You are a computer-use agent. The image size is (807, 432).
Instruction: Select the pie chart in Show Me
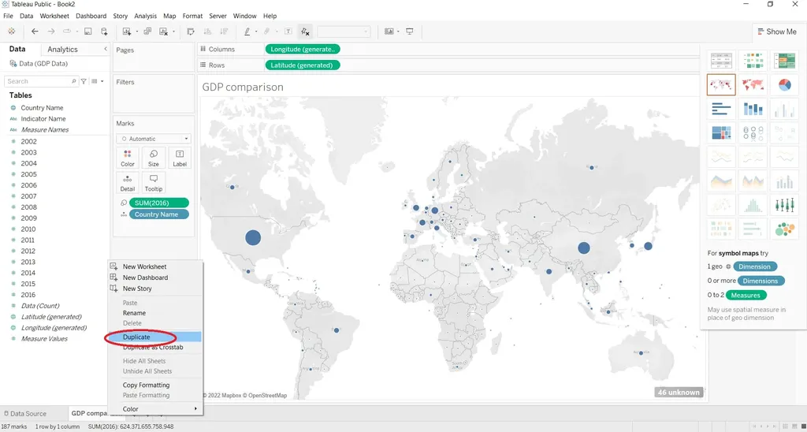coord(784,85)
